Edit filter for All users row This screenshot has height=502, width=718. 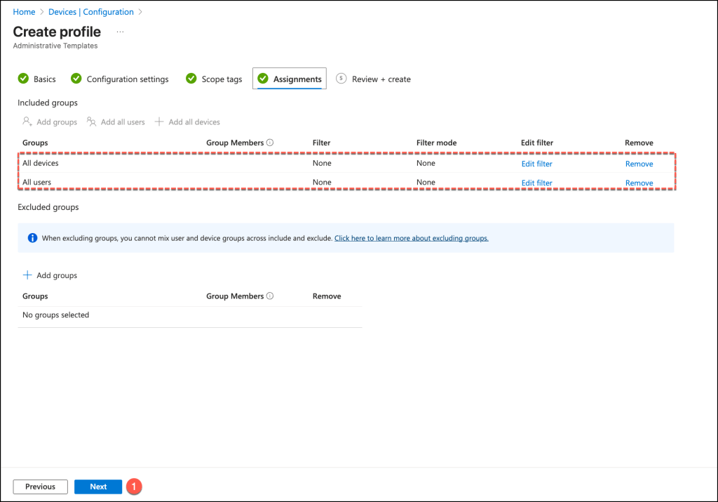click(x=536, y=183)
